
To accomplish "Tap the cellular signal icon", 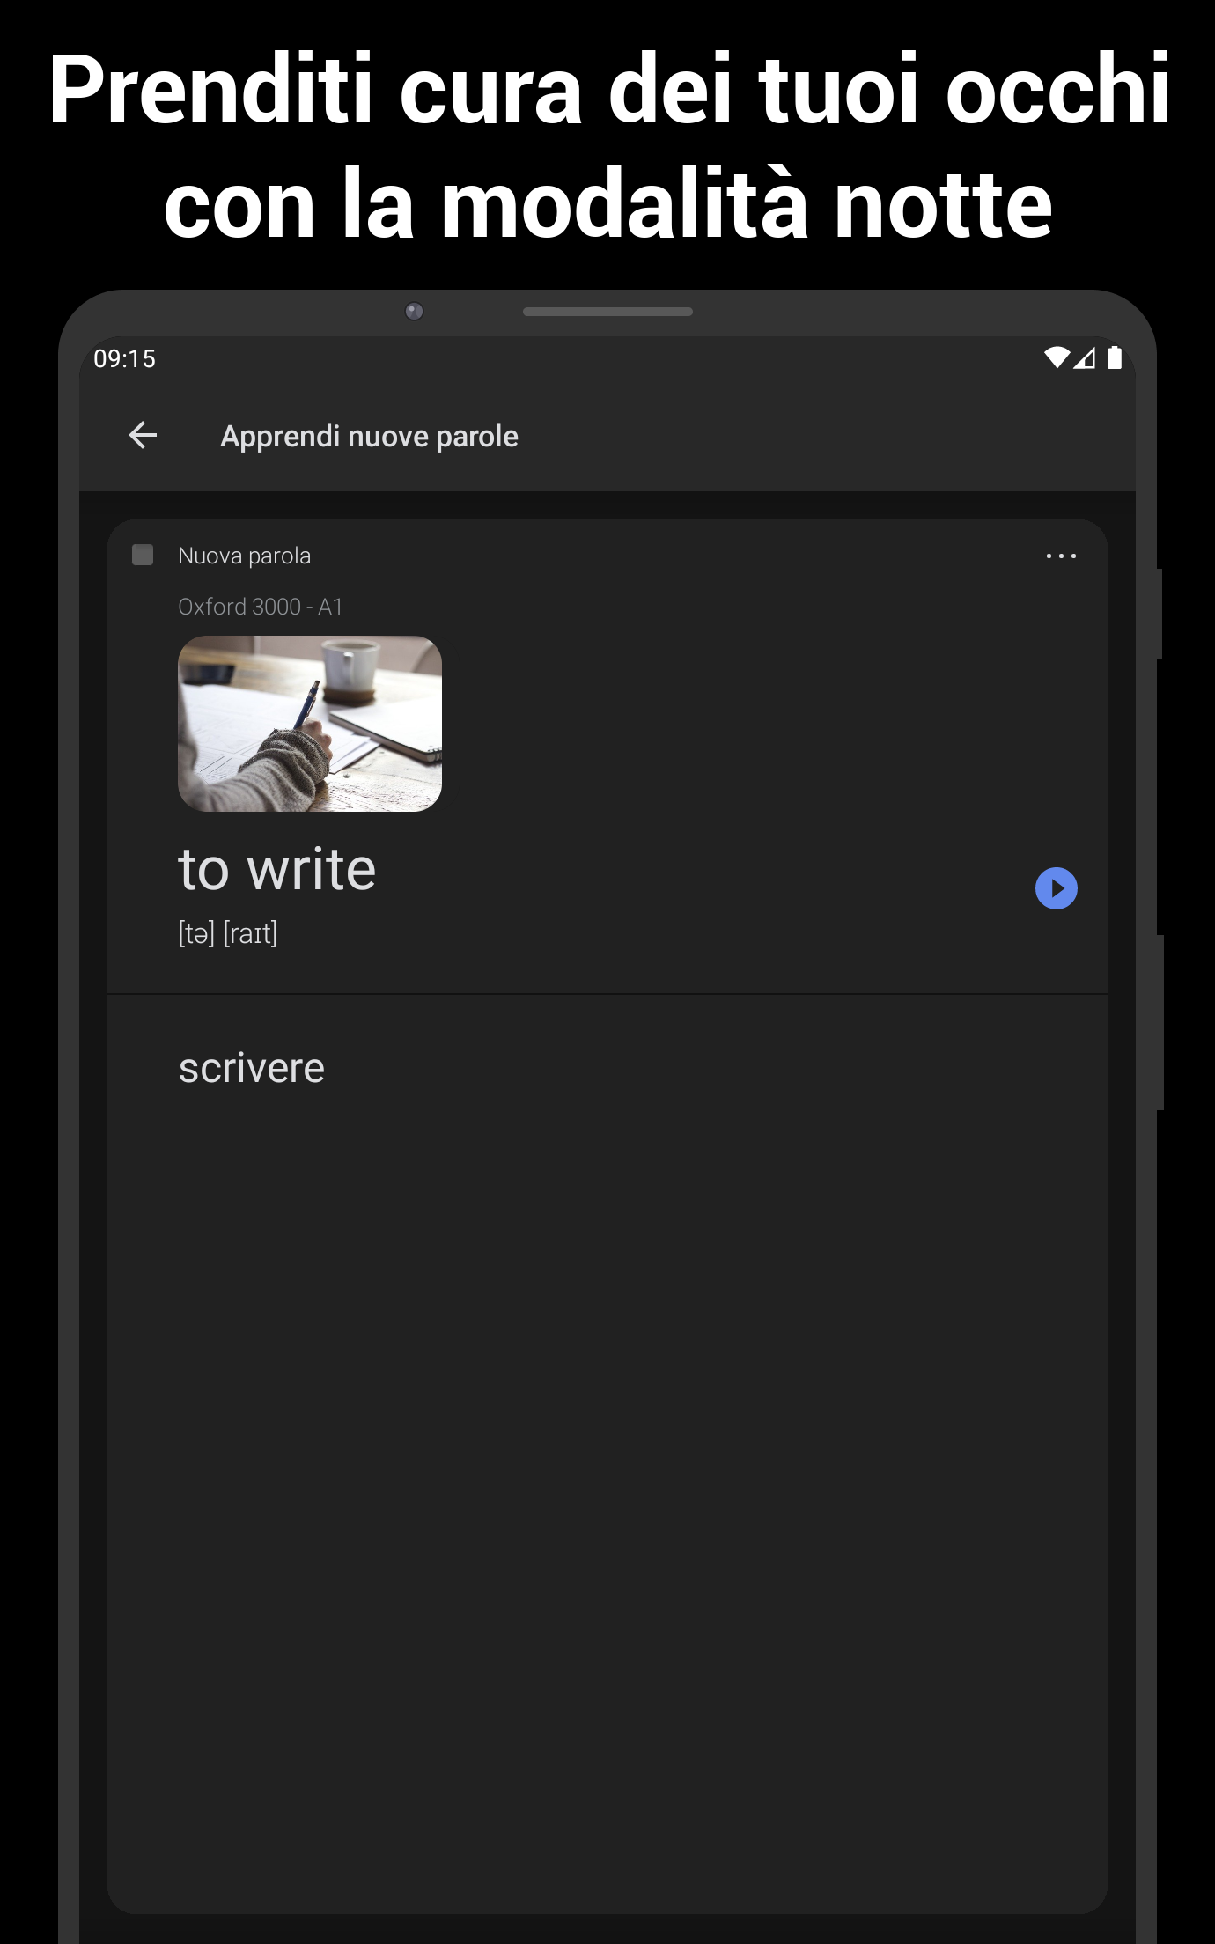I will (1085, 357).
